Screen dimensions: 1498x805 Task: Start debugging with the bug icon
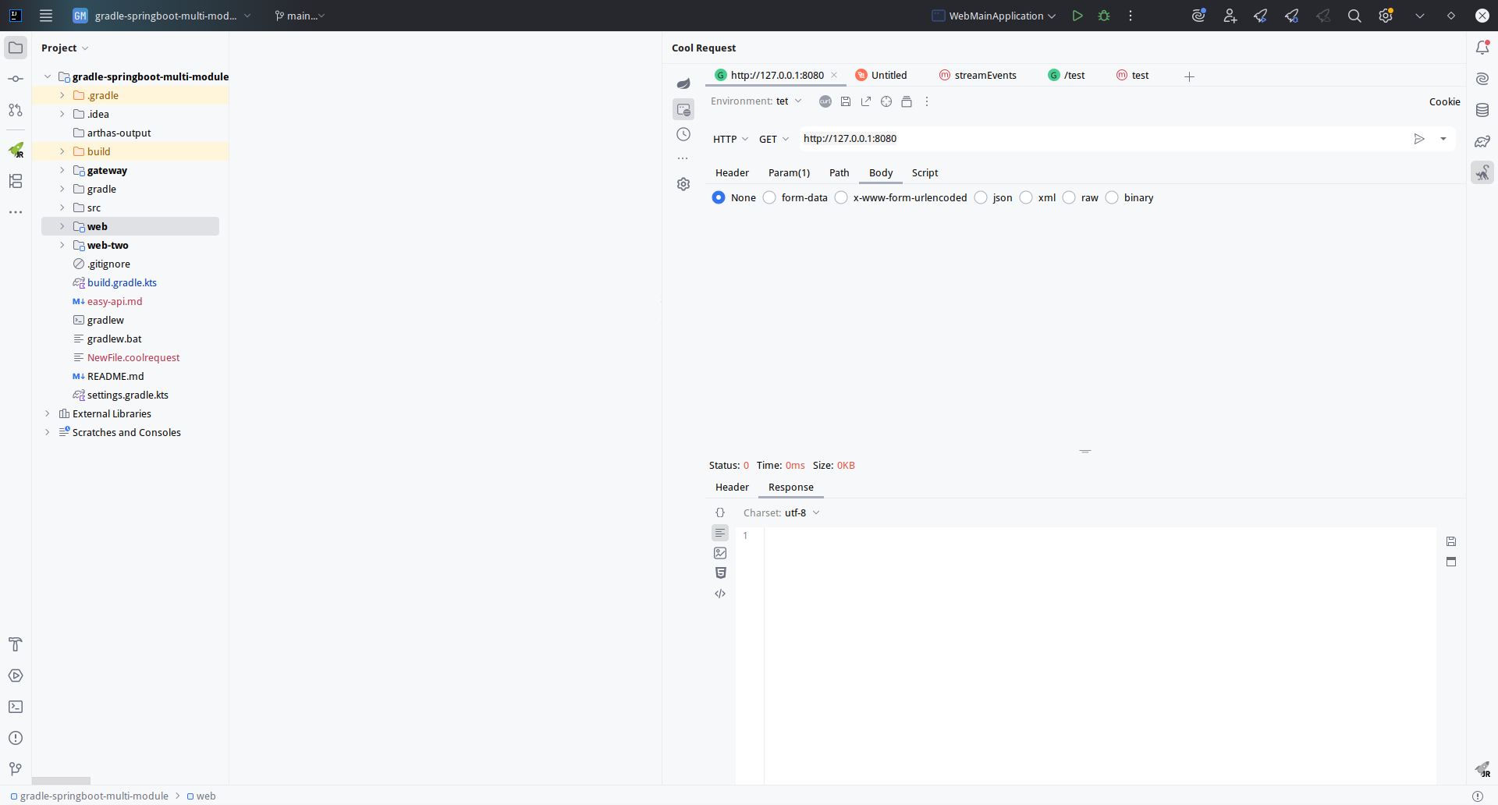tap(1104, 16)
